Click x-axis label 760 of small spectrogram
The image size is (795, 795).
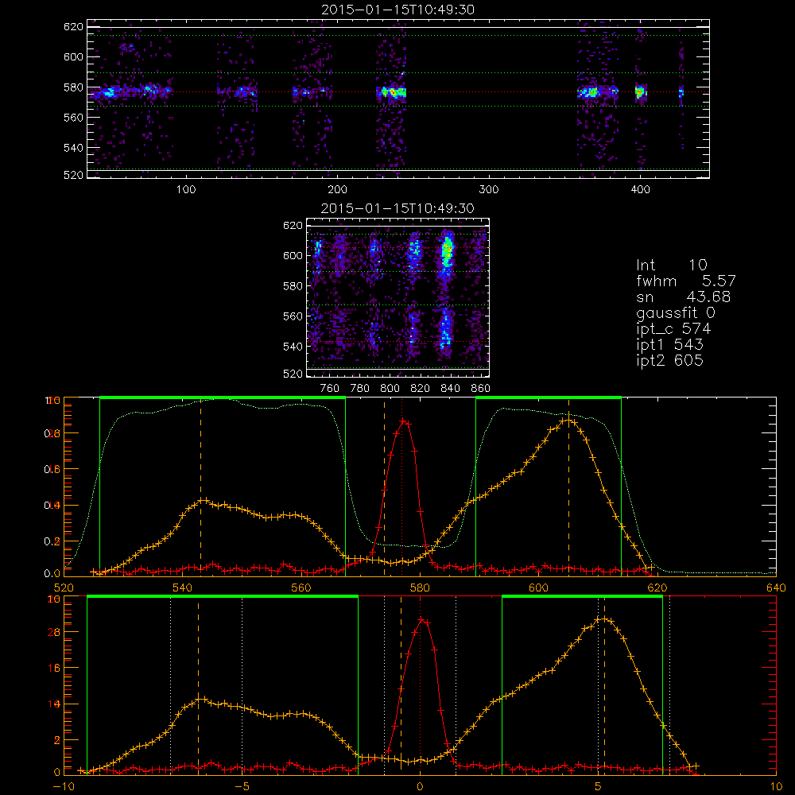point(330,389)
